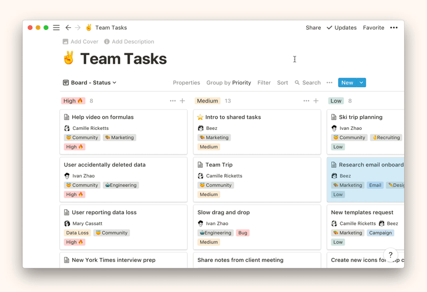Open High column three-dot options
This screenshot has height=292, width=427.
point(172,101)
